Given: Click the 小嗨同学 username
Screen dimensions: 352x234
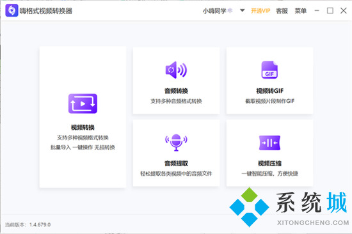Looking at the screenshot, I should point(214,11).
